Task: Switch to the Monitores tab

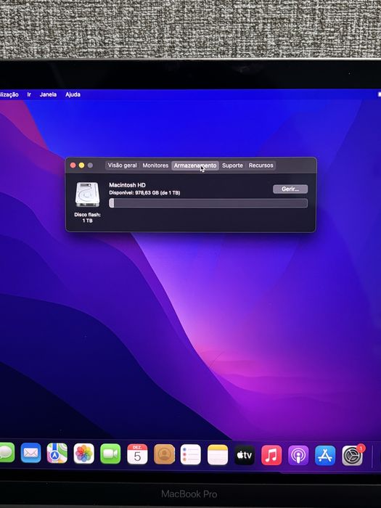Action: point(155,165)
